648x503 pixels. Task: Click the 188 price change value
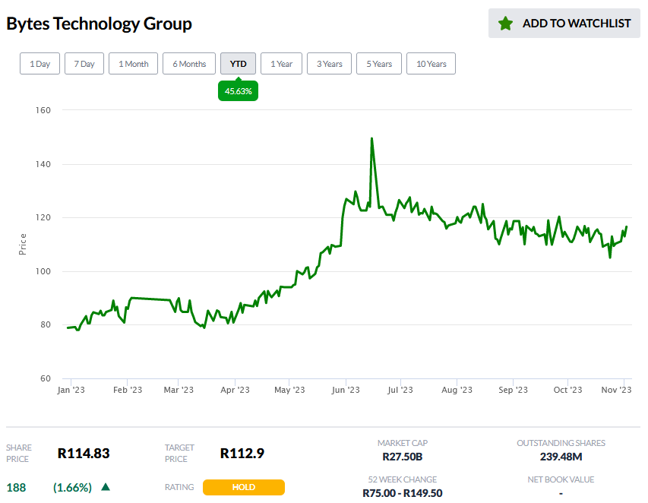point(16,488)
